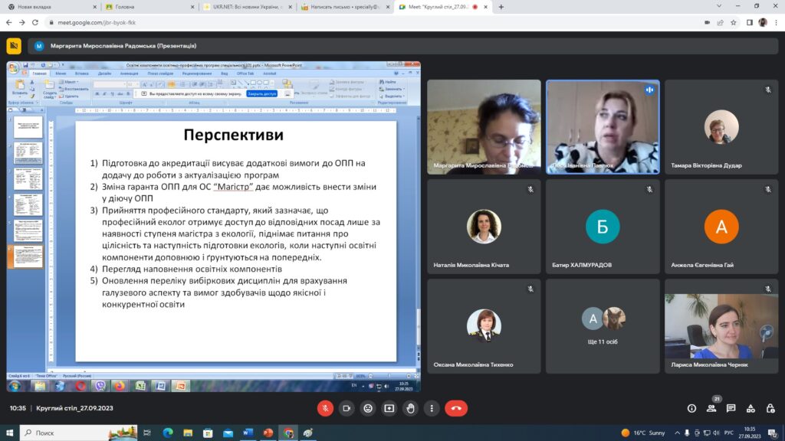This screenshot has width=785, height=441.
Task: Raise hand in the meeting
Action: 411,408
